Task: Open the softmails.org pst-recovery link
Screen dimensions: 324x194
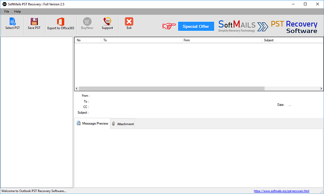Action: pyautogui.click(x=282, y=191)
